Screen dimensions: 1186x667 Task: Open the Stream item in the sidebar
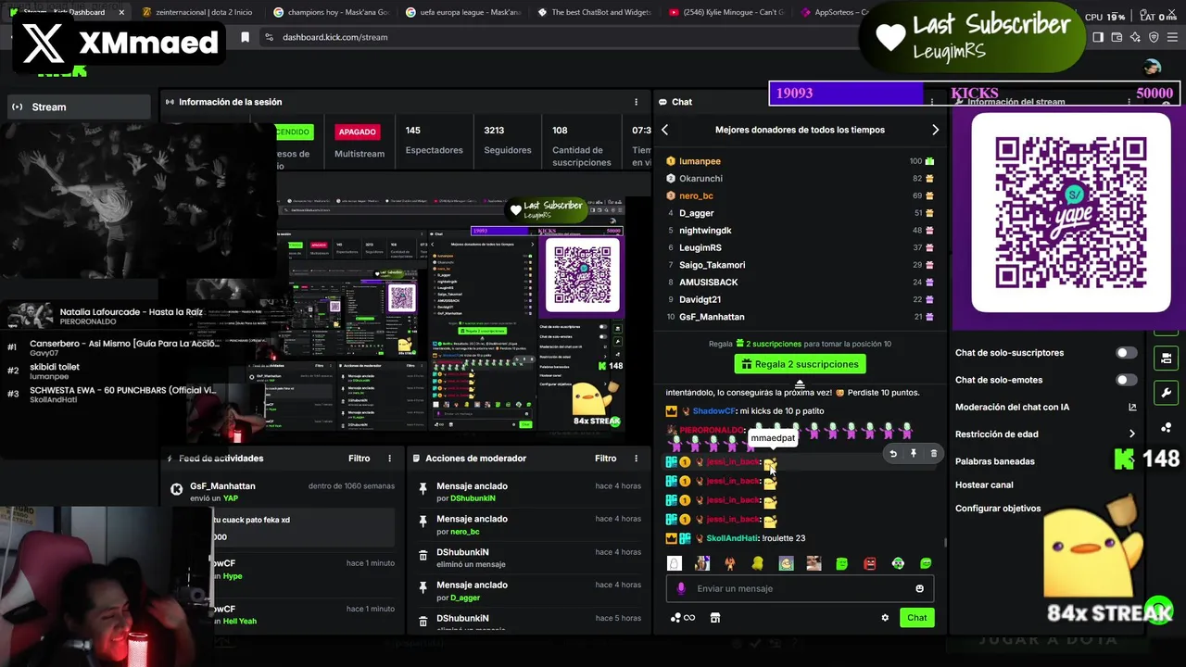pos(78,107)
